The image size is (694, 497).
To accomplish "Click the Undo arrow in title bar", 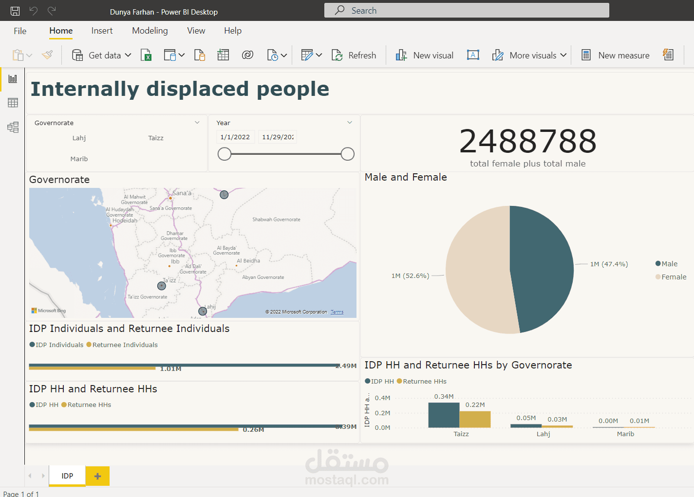I will point(34,11).
